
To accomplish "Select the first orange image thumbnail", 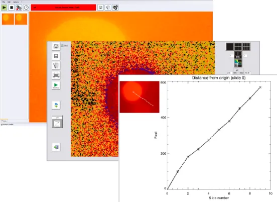I will tap(8, 19).
